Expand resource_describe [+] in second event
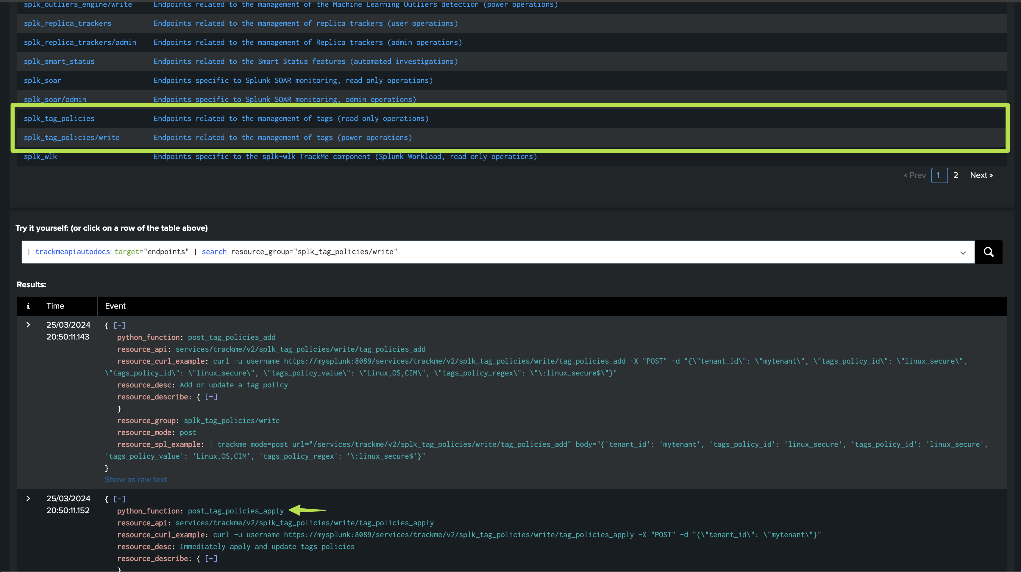The height and width of the screenshot is (572, 1021). [x=211, y=559]
